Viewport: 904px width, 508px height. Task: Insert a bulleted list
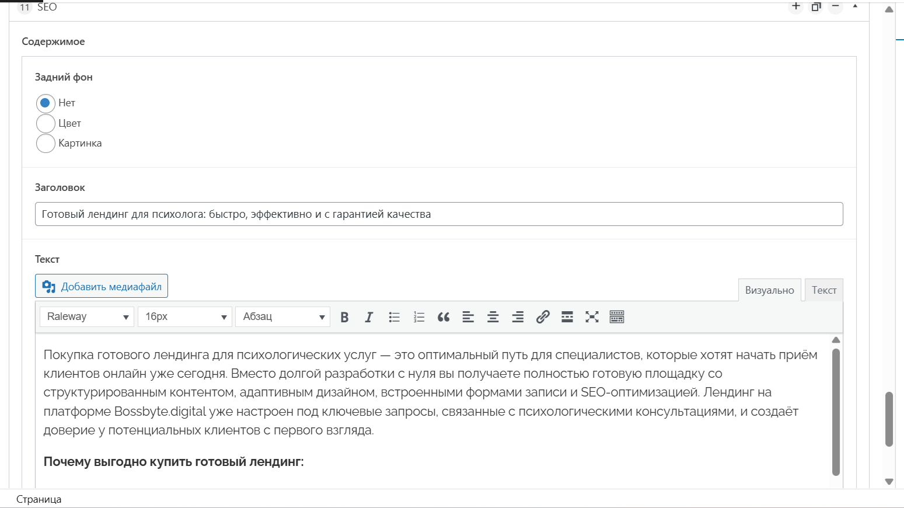point(394,317)
